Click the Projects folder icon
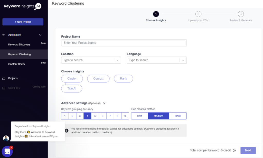The height and width of the screenshot is (158, 263). click(4, 78)
